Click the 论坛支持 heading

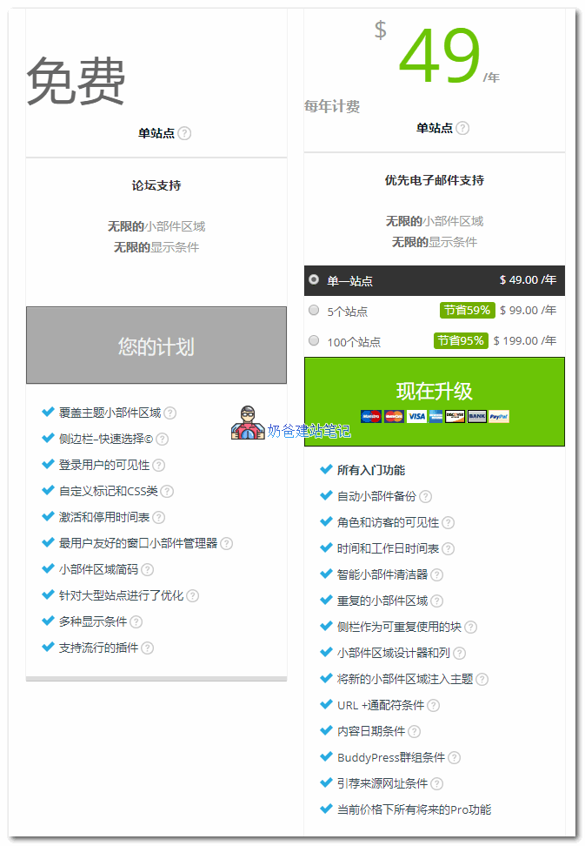point(156,185)
